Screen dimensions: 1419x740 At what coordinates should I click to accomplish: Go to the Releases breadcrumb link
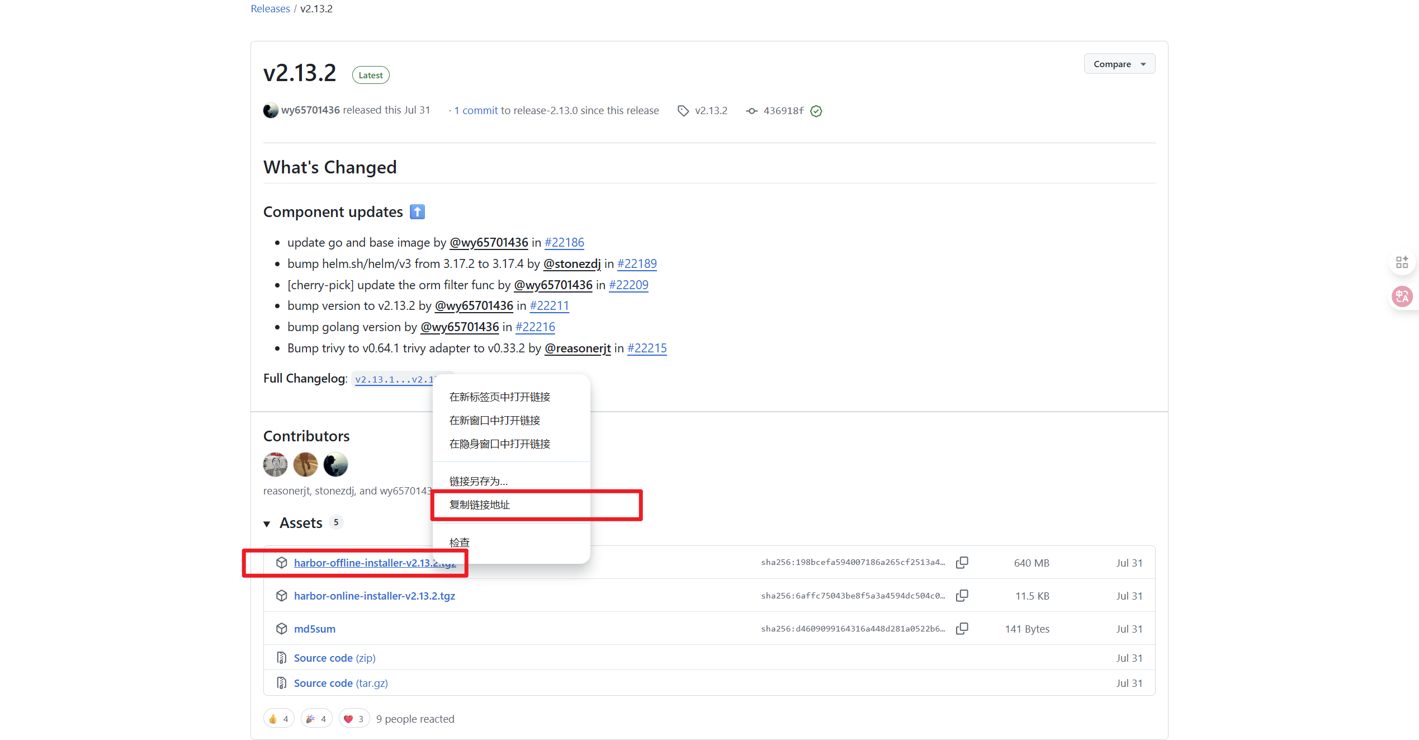270,8
